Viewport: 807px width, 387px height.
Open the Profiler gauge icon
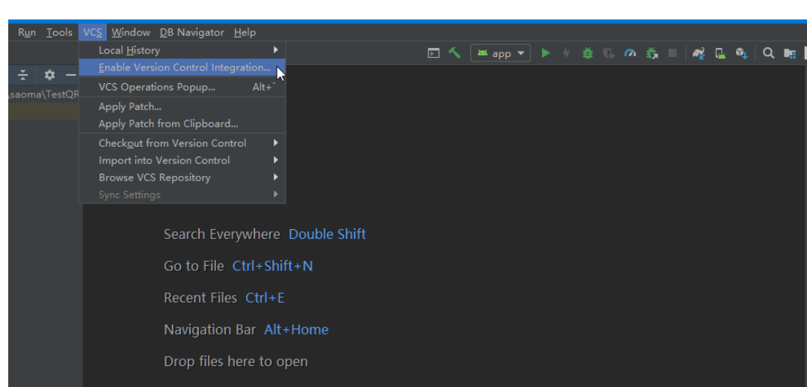point(630,53)
